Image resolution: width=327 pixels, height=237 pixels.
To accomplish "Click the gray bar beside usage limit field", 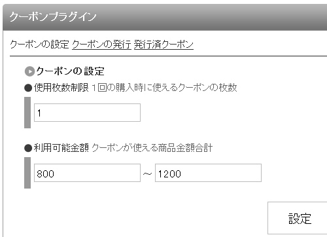I will (x=27, y=113).
